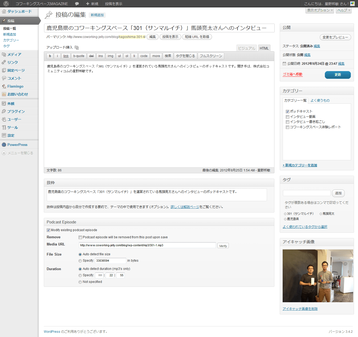The image size is (358, 337).
Task: Click into the post title field
Action: tap(159, 28)
